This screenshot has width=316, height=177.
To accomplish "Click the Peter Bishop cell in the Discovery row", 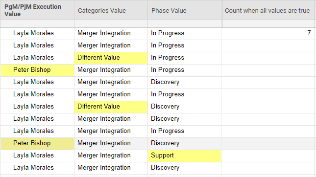I will coord(37,143).
